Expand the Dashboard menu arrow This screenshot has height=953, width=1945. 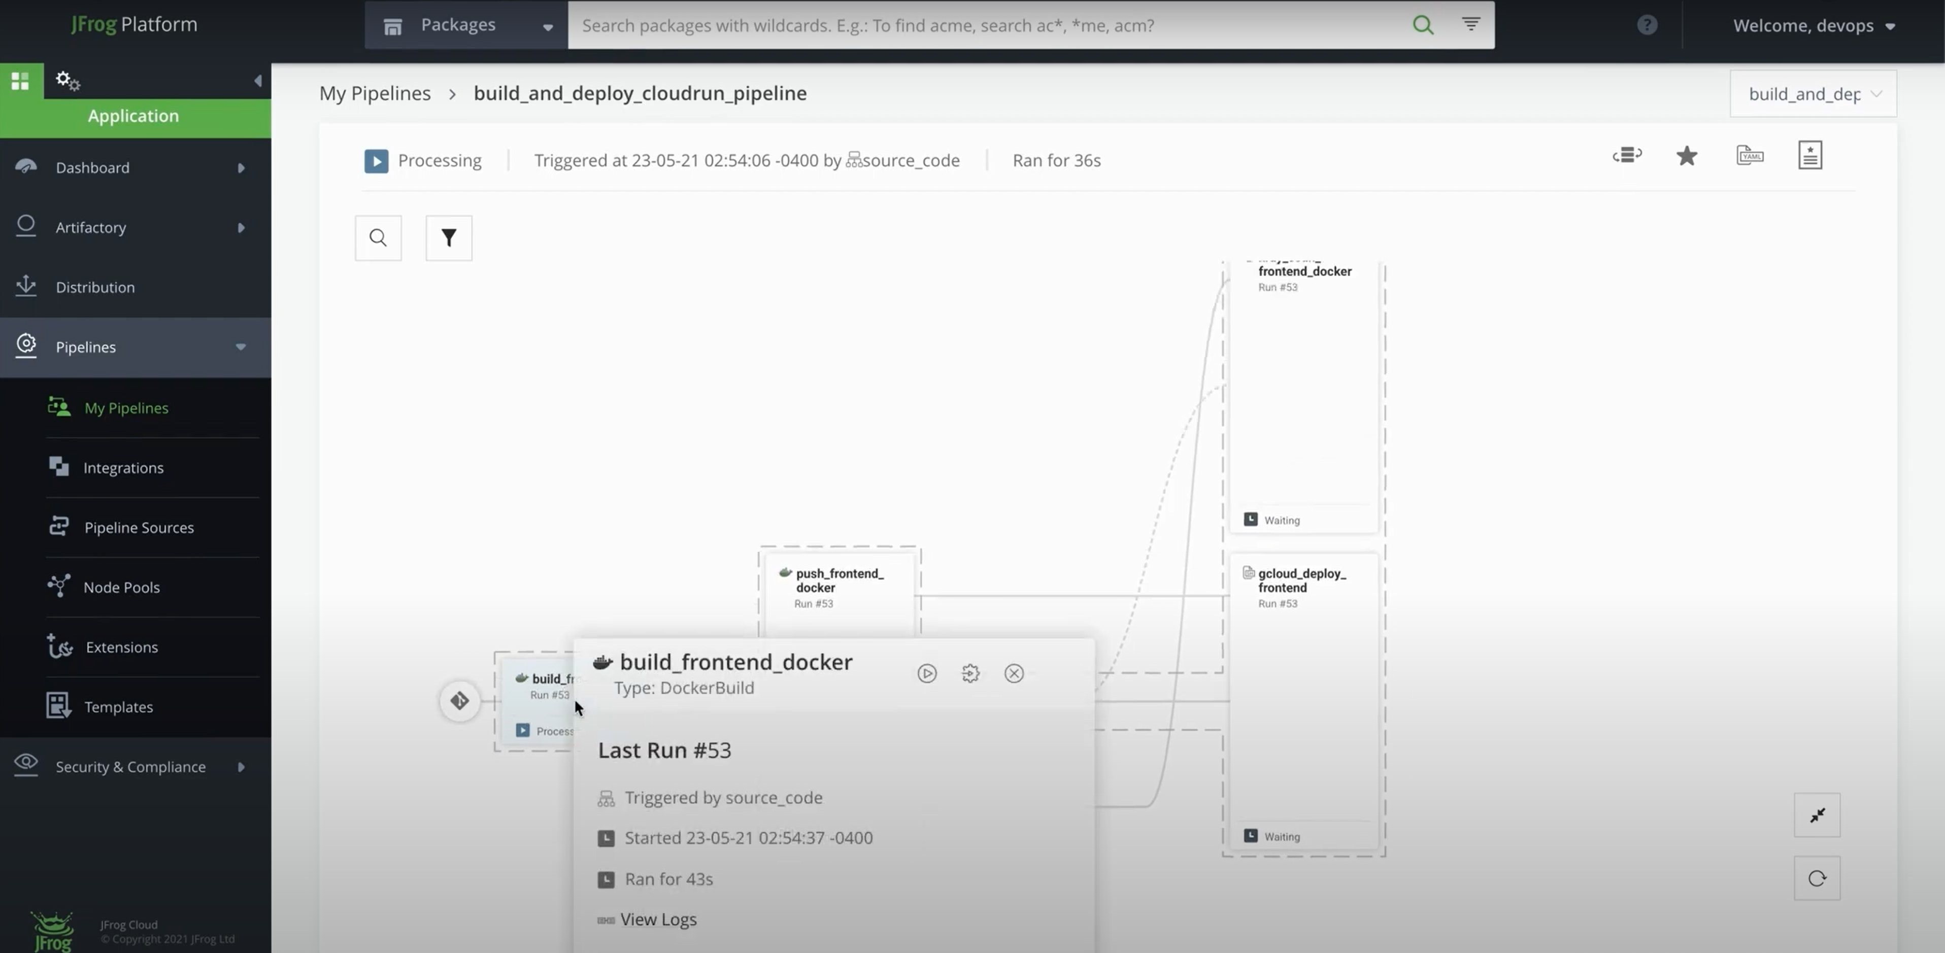pyautogui.click(x=241, y=167)
